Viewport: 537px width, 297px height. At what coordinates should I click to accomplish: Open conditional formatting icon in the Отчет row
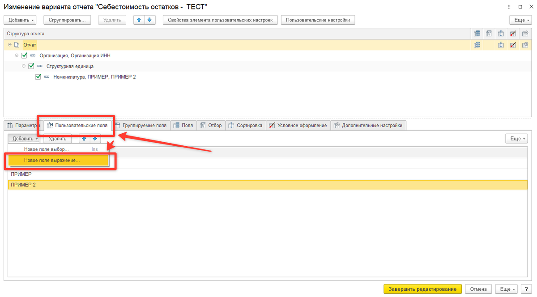tap(513, 45)
